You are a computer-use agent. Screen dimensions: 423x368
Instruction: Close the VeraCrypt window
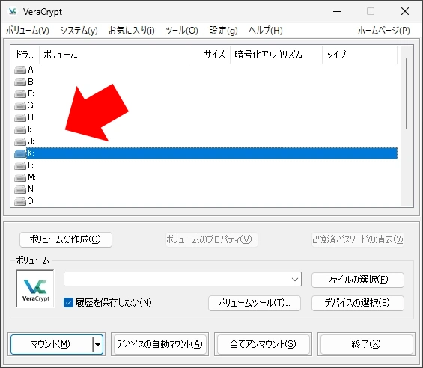click(x=405, y=11)
